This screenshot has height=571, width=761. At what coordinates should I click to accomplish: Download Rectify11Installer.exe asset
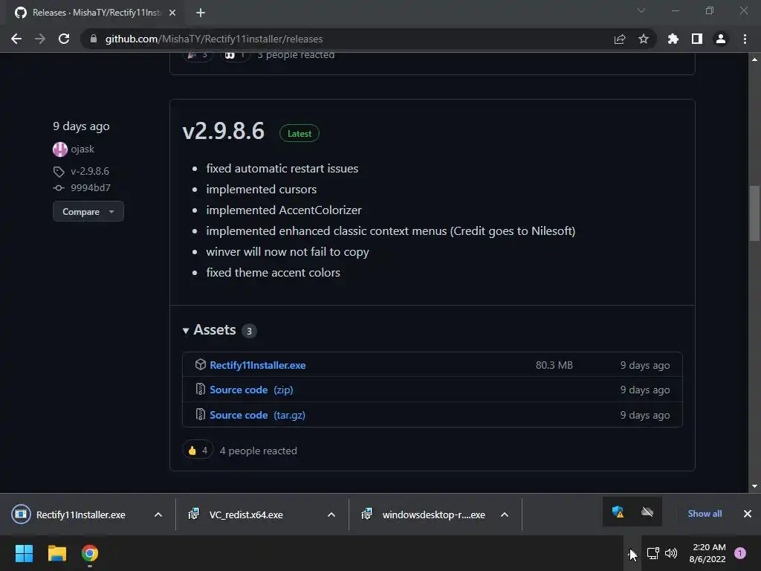(258, 365)
